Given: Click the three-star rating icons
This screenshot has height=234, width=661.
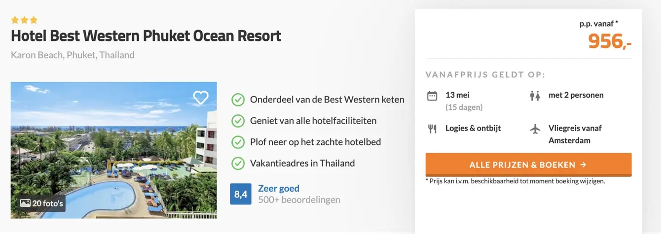Looking at the screenshot, I should (24, 20).
